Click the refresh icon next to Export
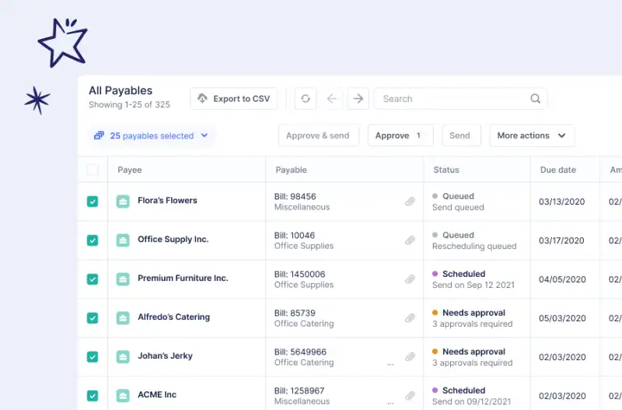 306,99
